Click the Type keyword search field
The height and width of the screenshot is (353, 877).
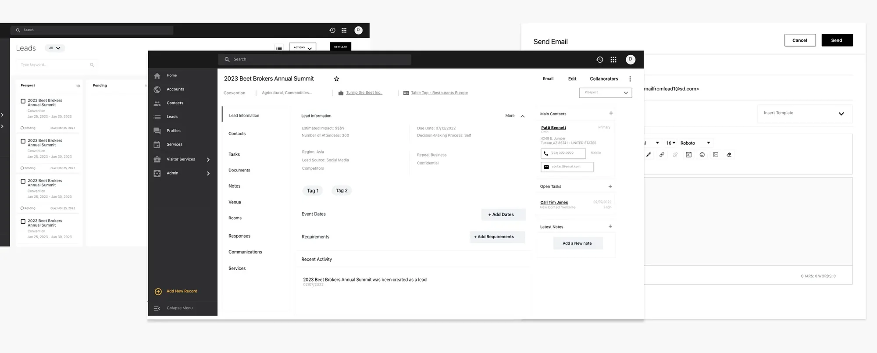[56, 65]
